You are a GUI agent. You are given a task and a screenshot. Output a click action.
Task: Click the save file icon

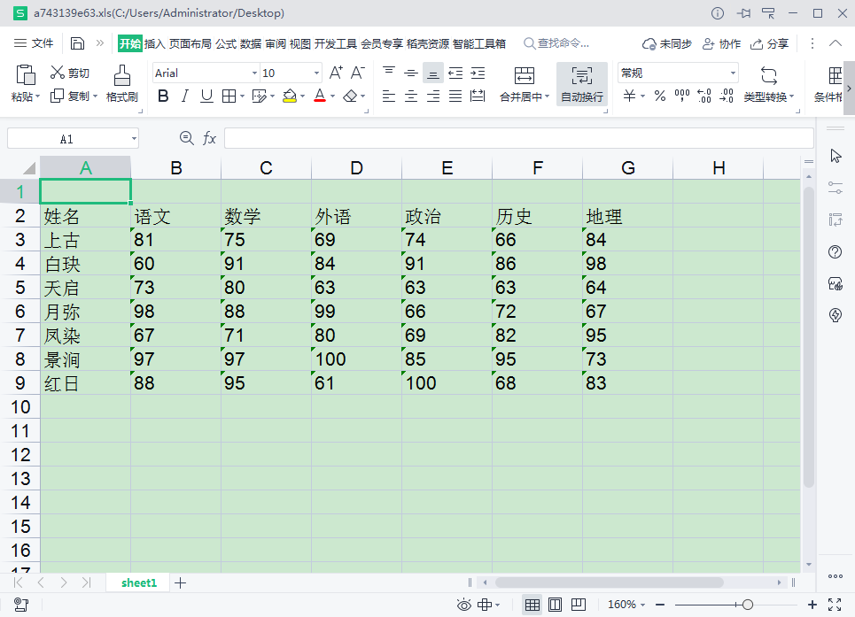pyautogui.click(x=77, y=43)
